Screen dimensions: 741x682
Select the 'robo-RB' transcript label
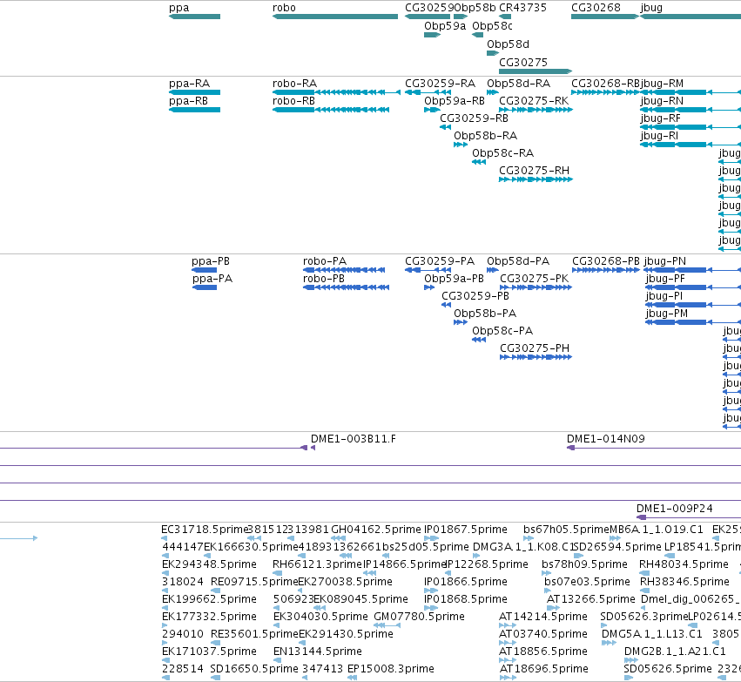[x=293, y=101]
